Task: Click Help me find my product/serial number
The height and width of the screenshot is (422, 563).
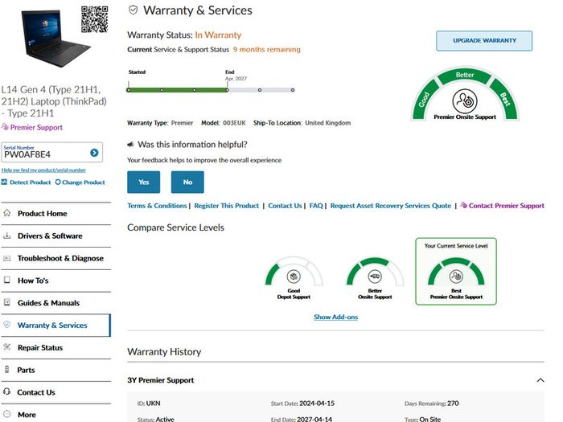Action: pos(43,170)
